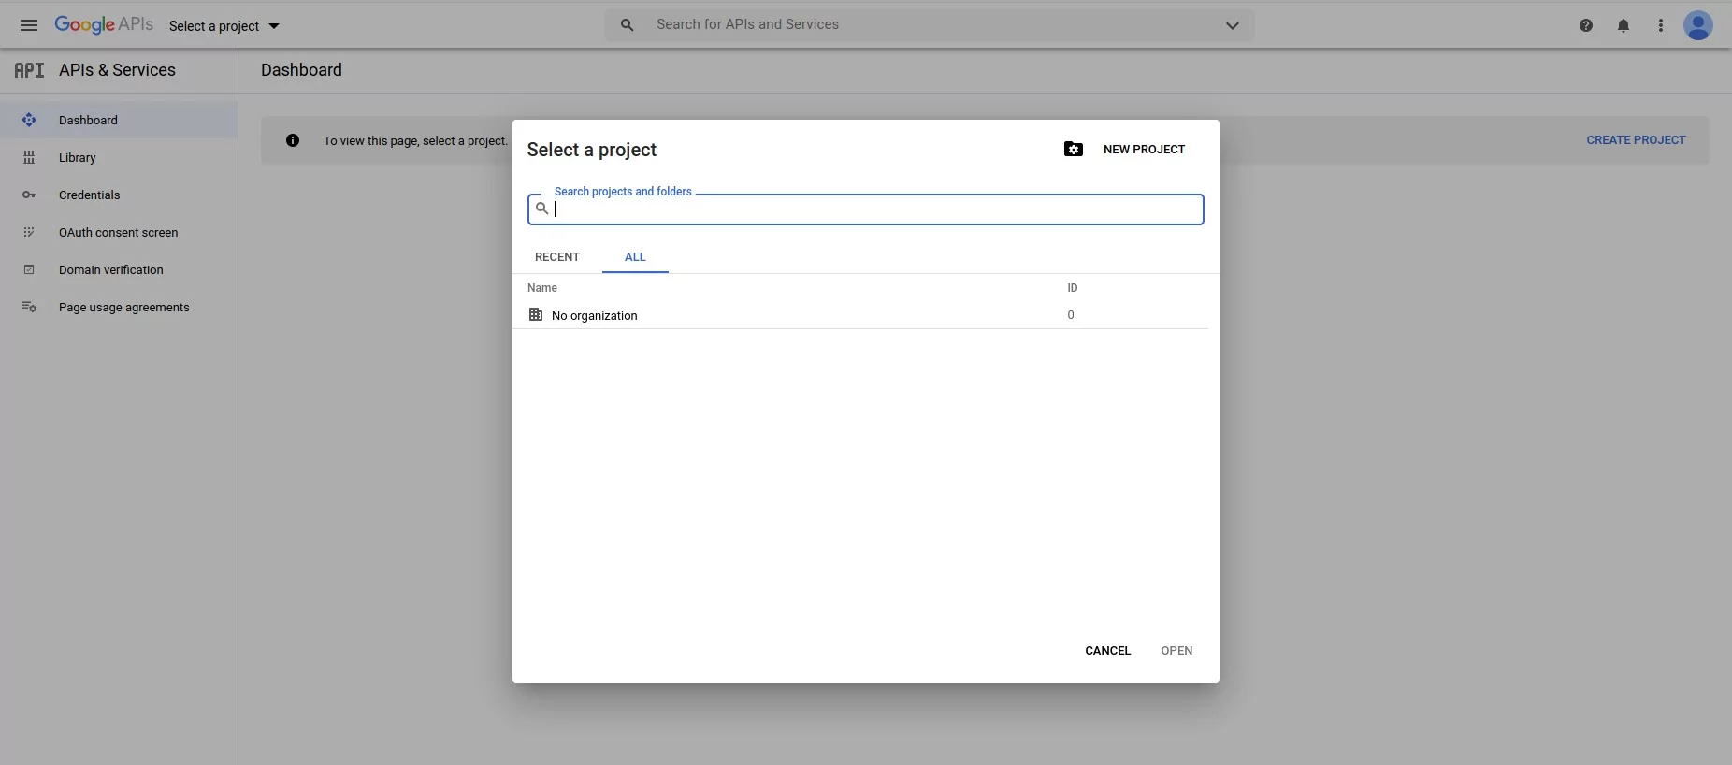The width and height of the screenshot is (1732, 765).
Task: Open Dashboard in the sidebar
Action: pos(119,120)
